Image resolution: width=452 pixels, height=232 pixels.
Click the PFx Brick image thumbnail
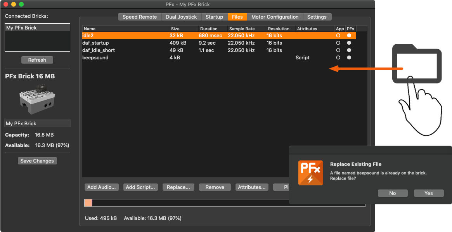37,99
